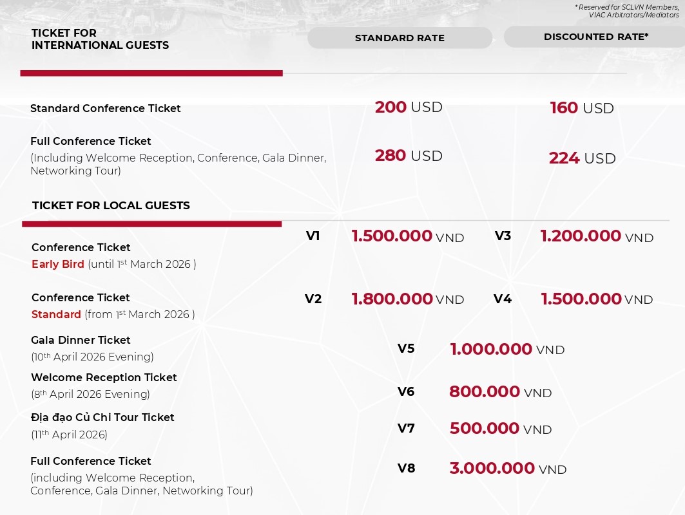Click the DISCOUNTED RATE header pill
Viewport: 685px width, 515px height.
click(595, 37)
